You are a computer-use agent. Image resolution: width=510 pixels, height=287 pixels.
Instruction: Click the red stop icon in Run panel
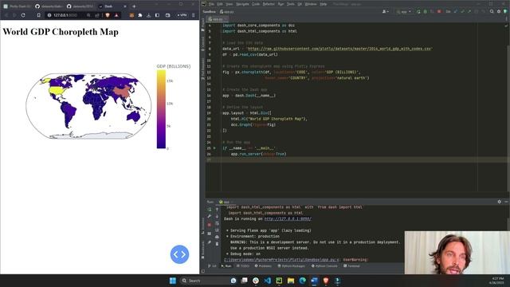[x=210, y=225]
